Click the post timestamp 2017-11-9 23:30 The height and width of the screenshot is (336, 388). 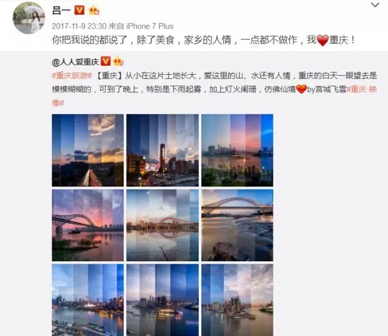pyautogui.click(x=79, y=26)
